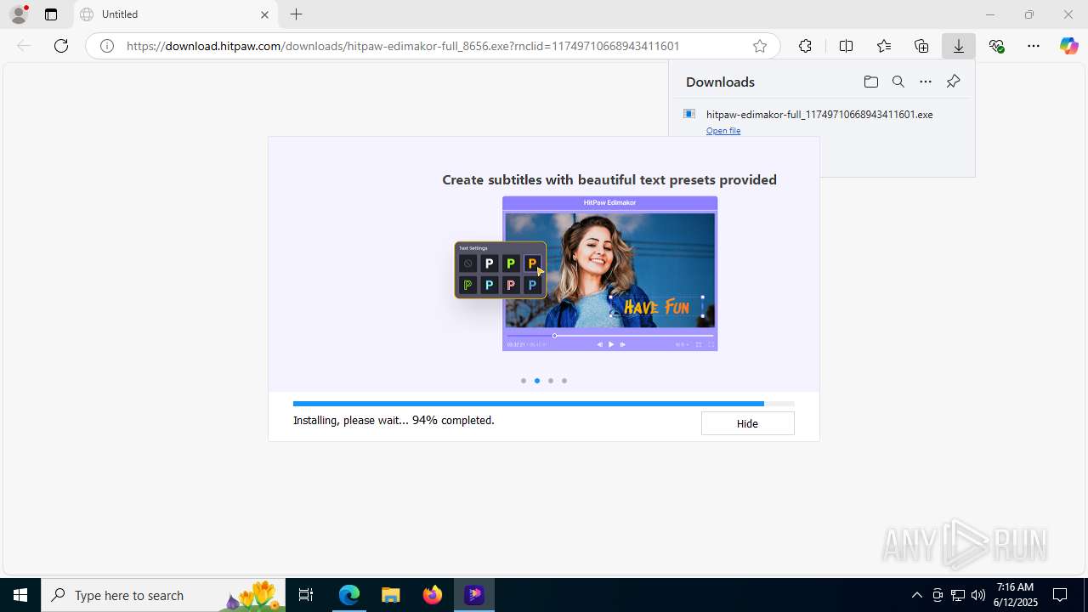Image resolution: width=1088 pixels, height=612 pixels.
Task: Select the fourth slide indicator dot
Action: [564, 381]
